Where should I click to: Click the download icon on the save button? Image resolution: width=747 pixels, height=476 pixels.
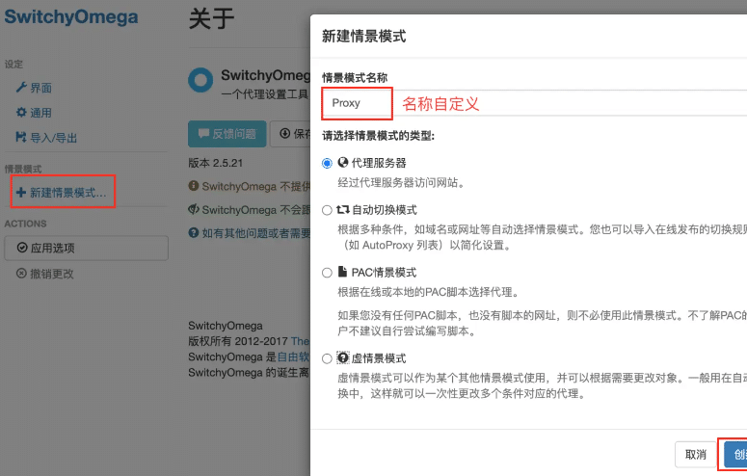pyautogui.click(x=285, y=133)
